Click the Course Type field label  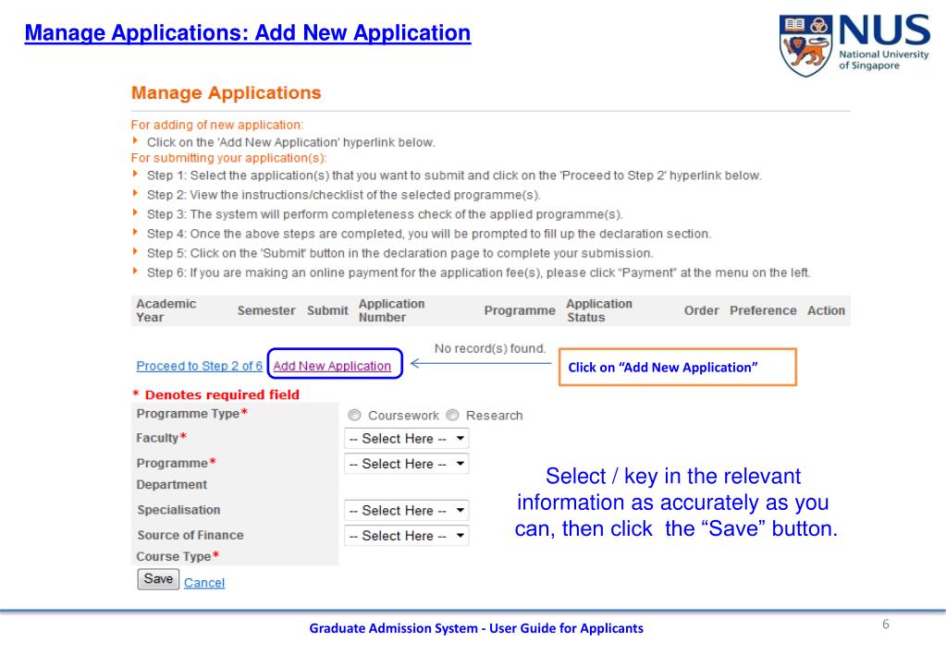click(x=178, y=556)
